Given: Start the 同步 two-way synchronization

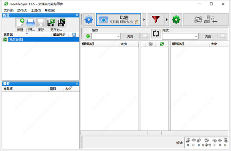Looking at the screenshot, I should pos(206,20).
